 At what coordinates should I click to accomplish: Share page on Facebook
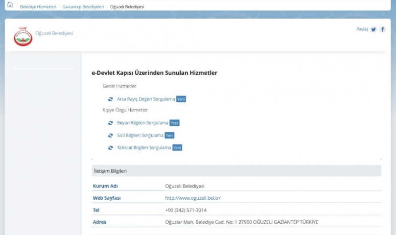click(383, 29)
